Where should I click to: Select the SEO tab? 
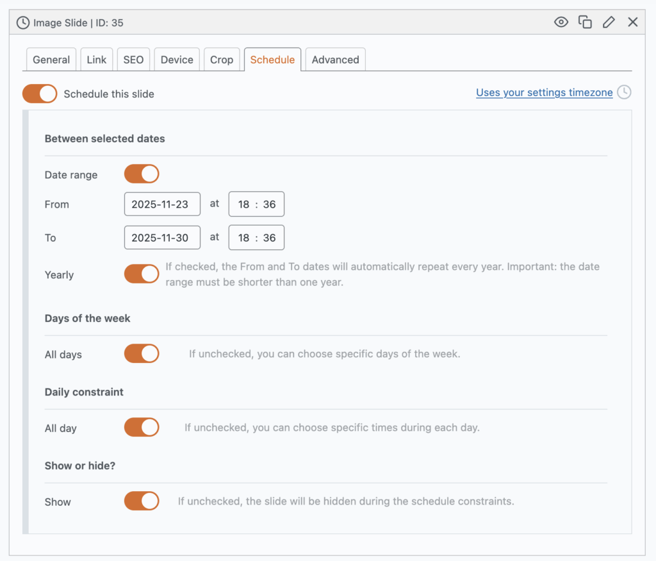133,59
